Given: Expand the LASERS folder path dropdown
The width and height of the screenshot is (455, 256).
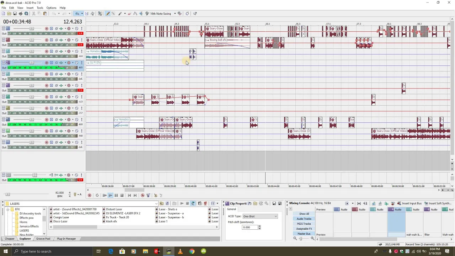Looking at the screenshot, I should (x=156, y=204).
